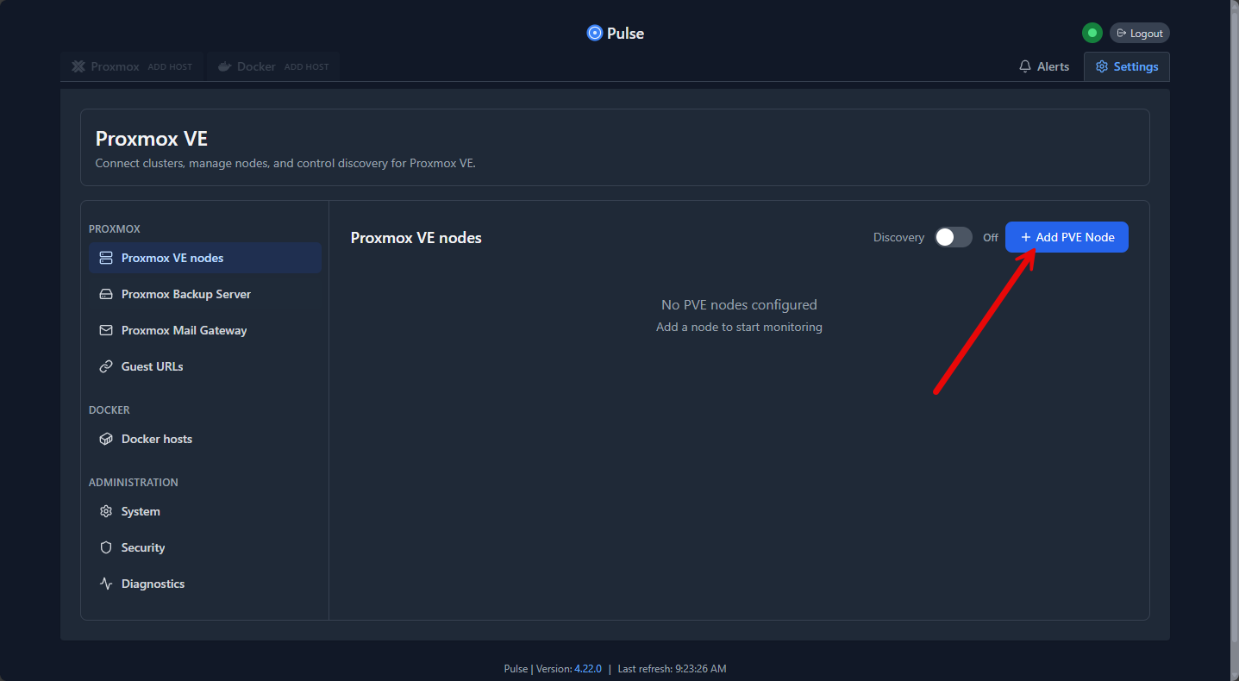Screen dimensions: 1239x681
Task: Open the Alerts tab
Action: click(1043, 66)
